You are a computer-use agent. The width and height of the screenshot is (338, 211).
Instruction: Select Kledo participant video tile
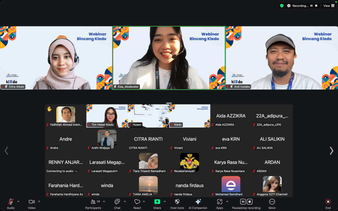pyautogui.click(x=190, y=116)
